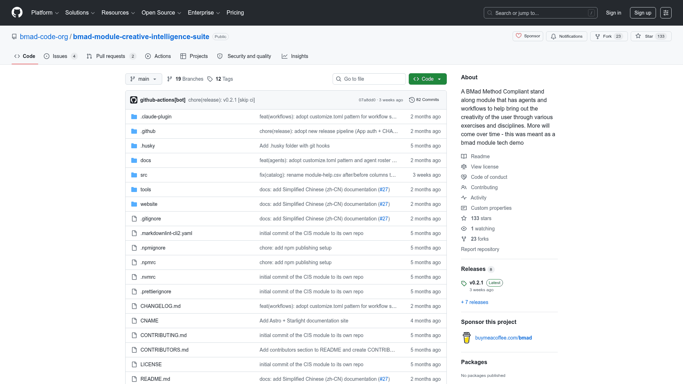Open the green Code dropdown button

pos(428,79)
